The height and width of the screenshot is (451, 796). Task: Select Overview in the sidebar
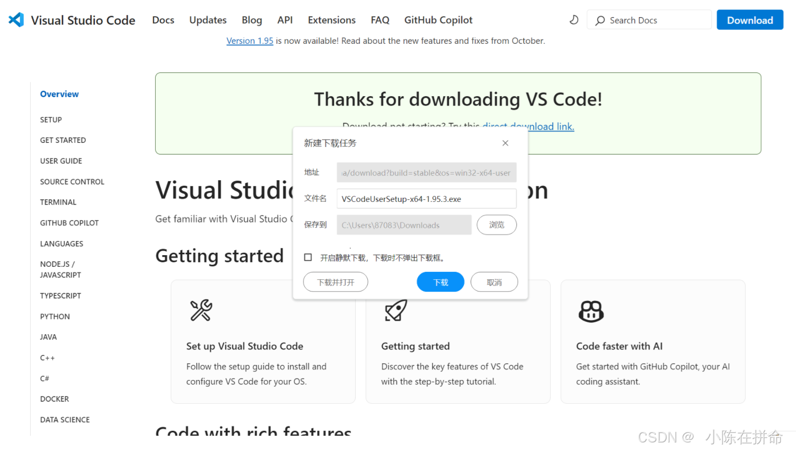(x=59, y=94)
